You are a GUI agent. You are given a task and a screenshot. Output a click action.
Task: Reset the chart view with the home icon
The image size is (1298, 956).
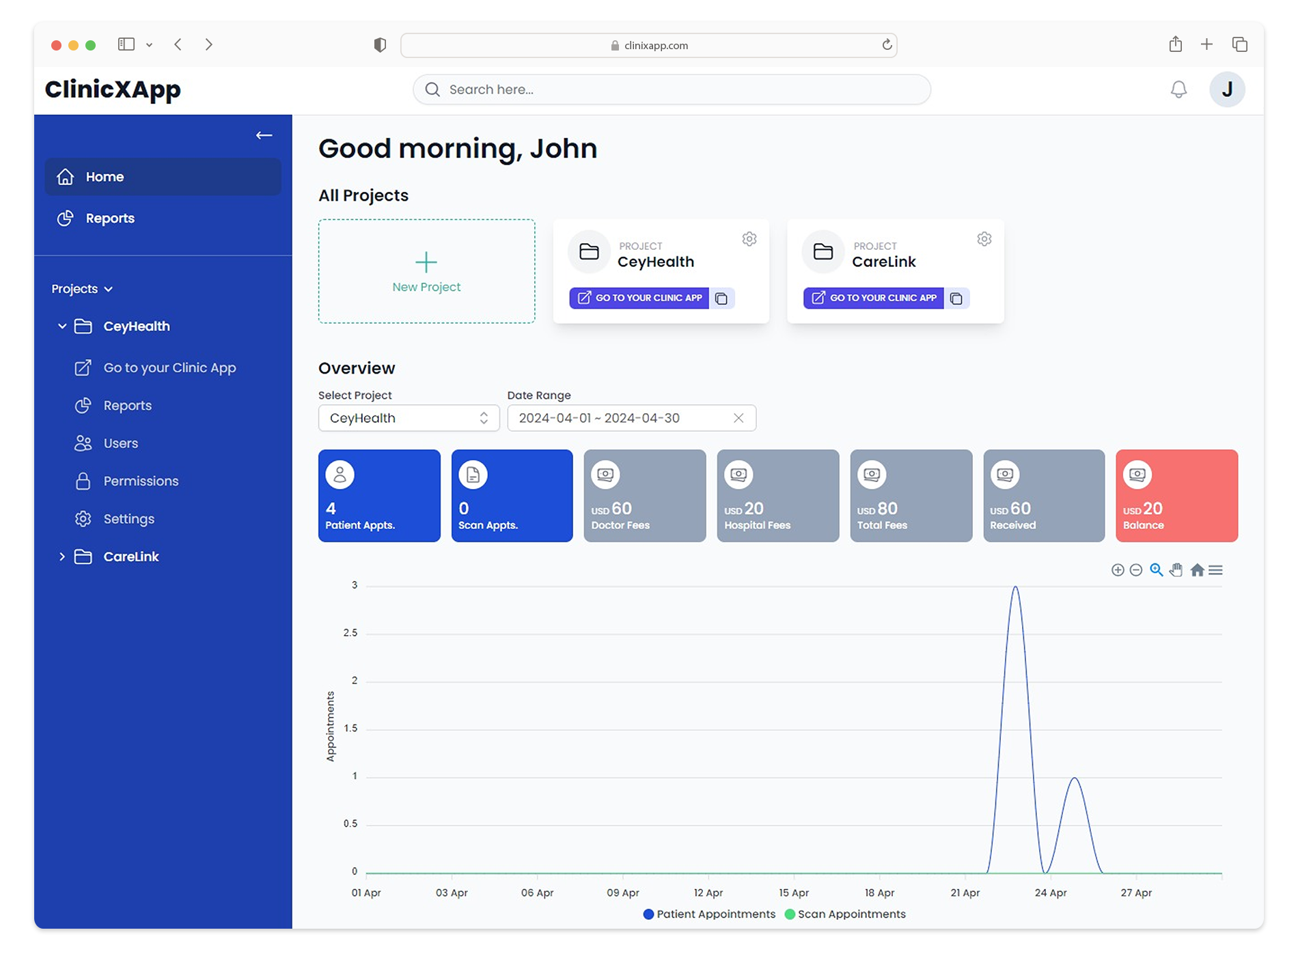click(1197, 570)
